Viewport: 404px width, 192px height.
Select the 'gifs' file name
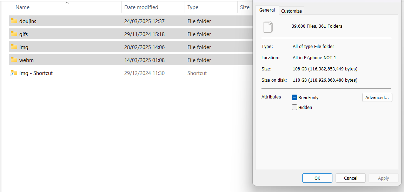point(24,34)
